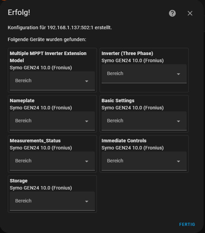The image size is (205, 233).
Task: Click dropdown arrow under Basic Settings
Action: coord(178,121)
